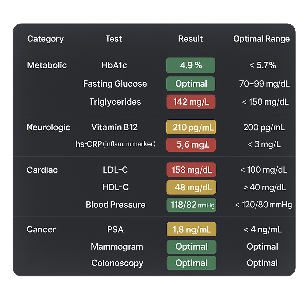
Task: Click the 48 mg/dL HDL-C result badge
Action: 191,187
